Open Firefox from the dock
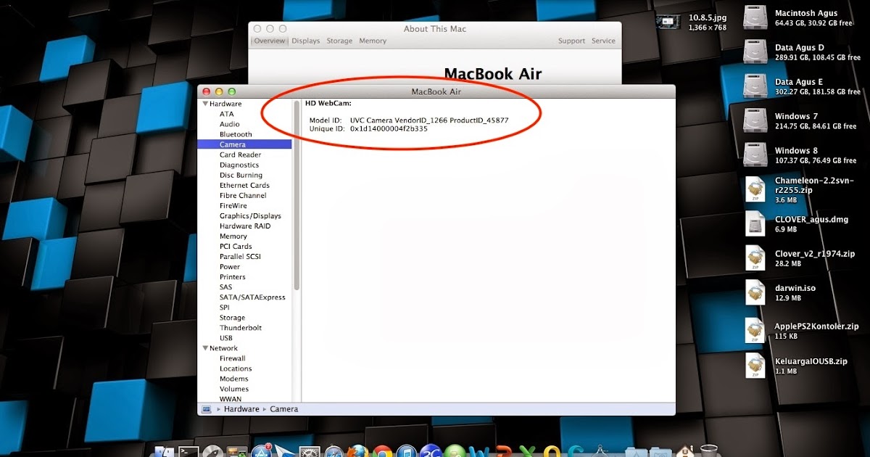 coord(357,450)
